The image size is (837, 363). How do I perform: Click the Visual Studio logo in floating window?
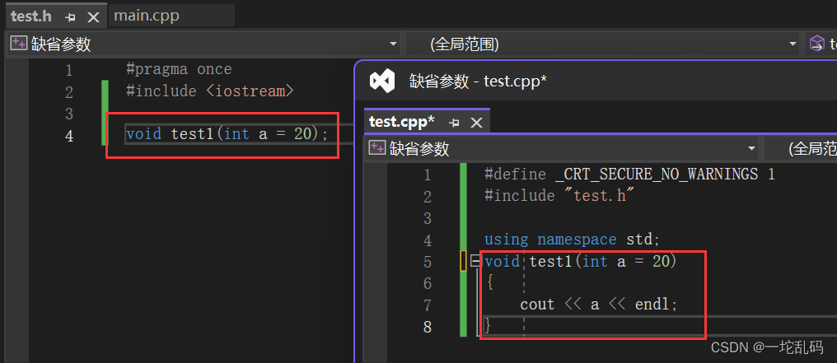[x=382, y=81]
